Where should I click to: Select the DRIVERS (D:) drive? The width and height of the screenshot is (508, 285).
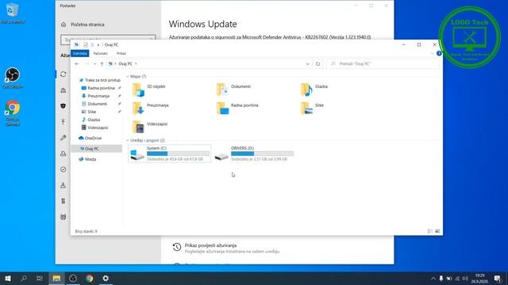(x=254, y=154)
